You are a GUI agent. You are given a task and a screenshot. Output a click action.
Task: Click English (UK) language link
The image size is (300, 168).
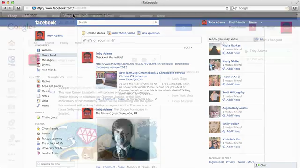click(x=216, y=162)
